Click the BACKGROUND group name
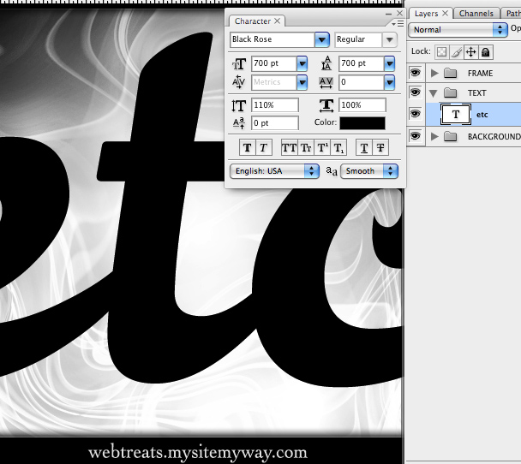Viewport: 521px width, 464px height. [494, 136]
